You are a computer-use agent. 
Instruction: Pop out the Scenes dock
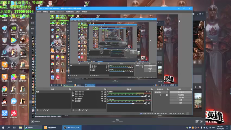coord(70,89)
